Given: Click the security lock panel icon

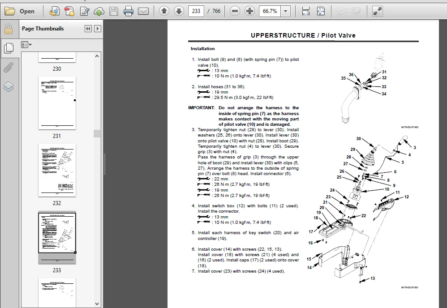Looking at the screenshot, I should 9,29.
